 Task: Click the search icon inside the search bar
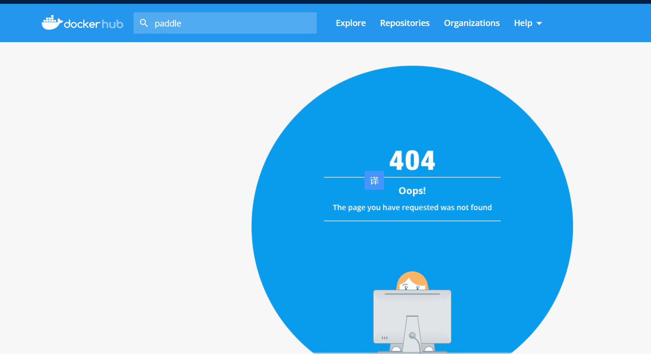click(x=143, y=22)
